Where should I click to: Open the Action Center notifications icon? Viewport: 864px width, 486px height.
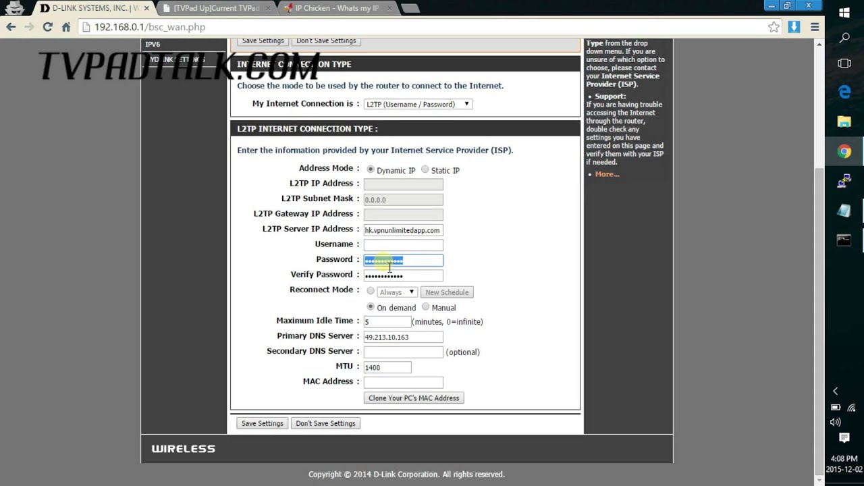844,439
